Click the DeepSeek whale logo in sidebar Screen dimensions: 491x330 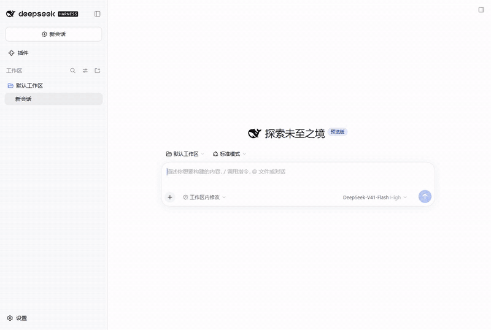pyautogui.click(x=10, y=13)
